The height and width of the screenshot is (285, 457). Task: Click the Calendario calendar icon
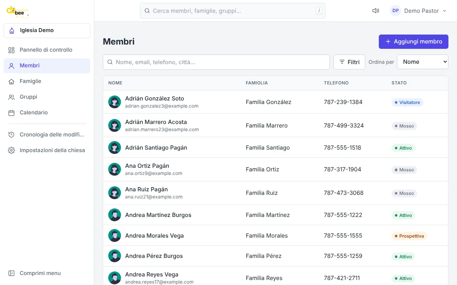click(x=11, y=113)
